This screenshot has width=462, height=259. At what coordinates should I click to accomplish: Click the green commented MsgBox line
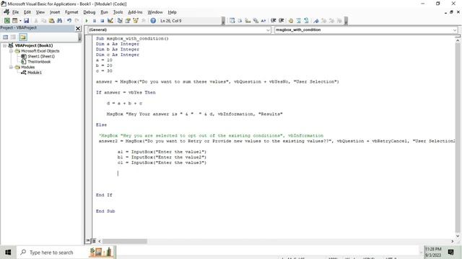pyautogui.click(x=211, y=136)
